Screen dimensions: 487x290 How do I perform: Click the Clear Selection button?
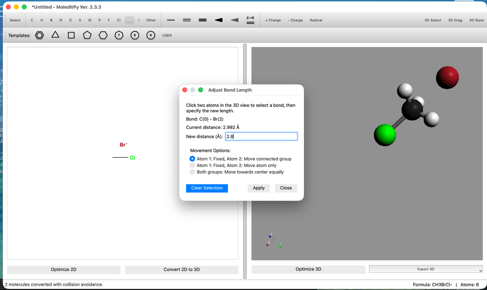tap(207, 188)
